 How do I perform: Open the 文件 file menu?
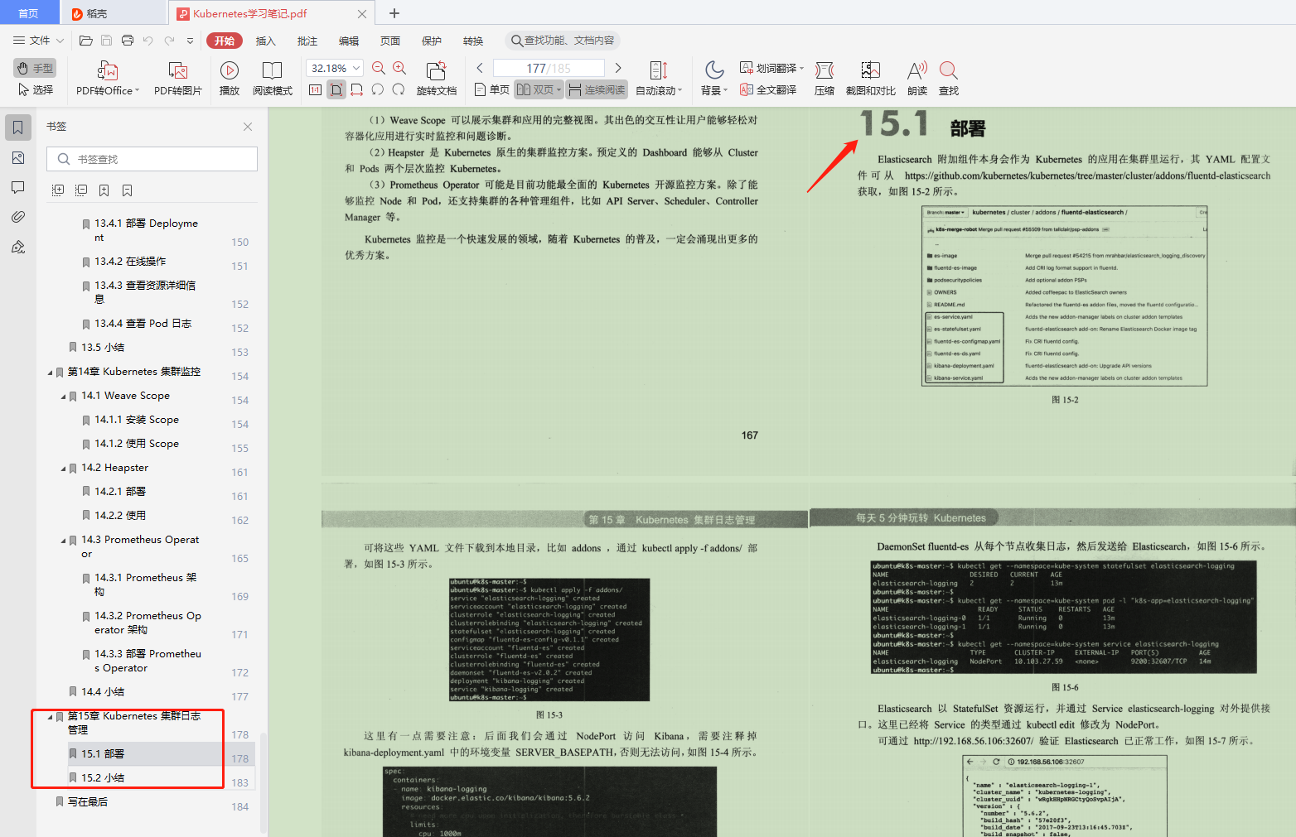[38, 40]
